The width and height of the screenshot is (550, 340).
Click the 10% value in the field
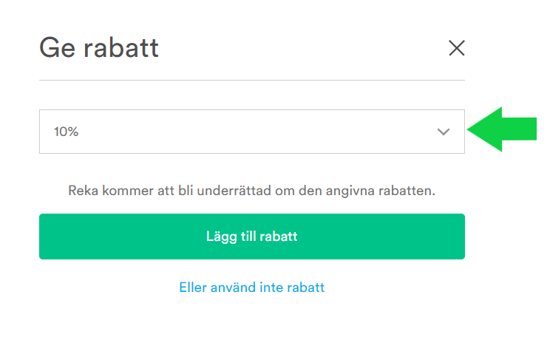tap(66, 132)
